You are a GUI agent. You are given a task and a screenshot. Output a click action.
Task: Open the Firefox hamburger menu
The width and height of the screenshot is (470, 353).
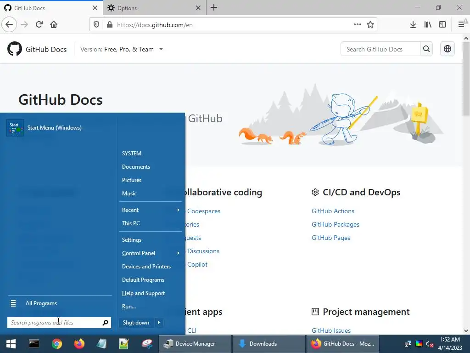tap(461, 25)
